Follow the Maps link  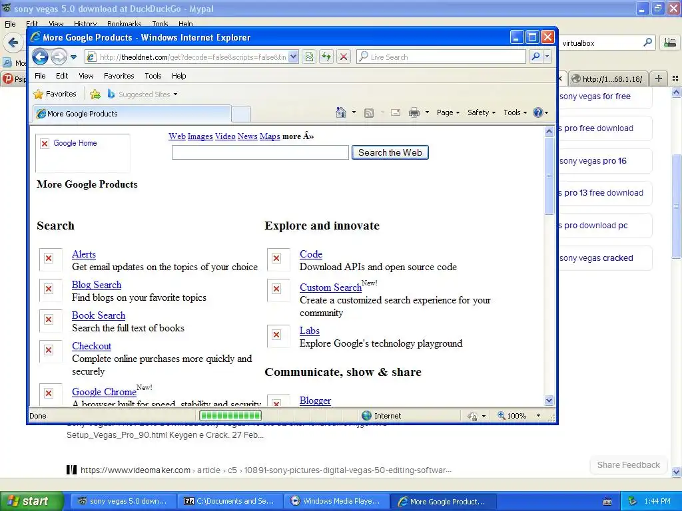point(270,136)
